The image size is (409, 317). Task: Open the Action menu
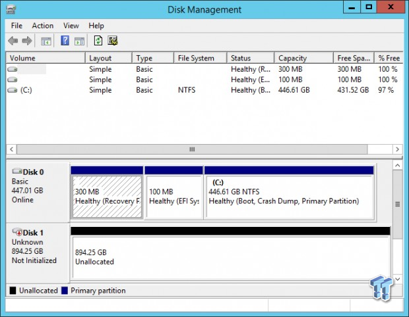pos(43,26)
